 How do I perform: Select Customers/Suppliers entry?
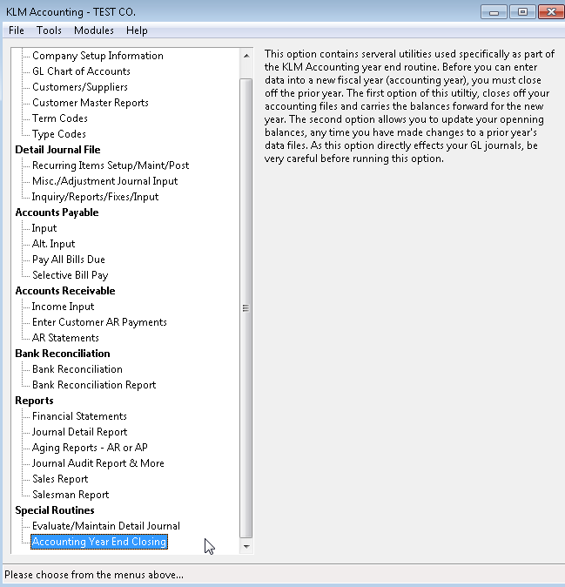pos(80,87)
